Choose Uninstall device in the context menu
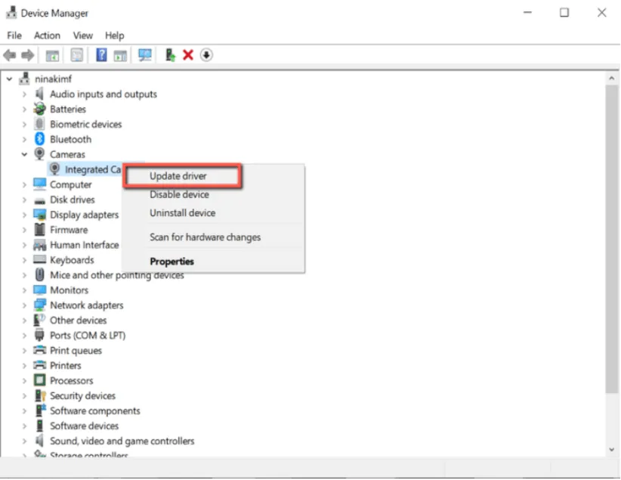 [x=182, y=213]
